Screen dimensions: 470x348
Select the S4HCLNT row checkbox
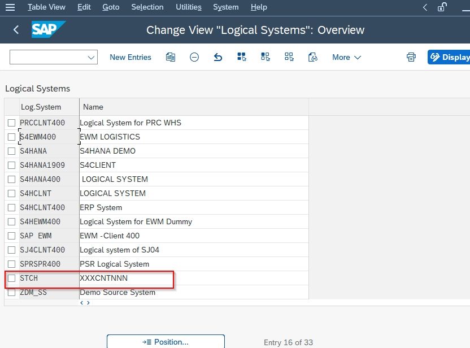(x=12, y=193)
